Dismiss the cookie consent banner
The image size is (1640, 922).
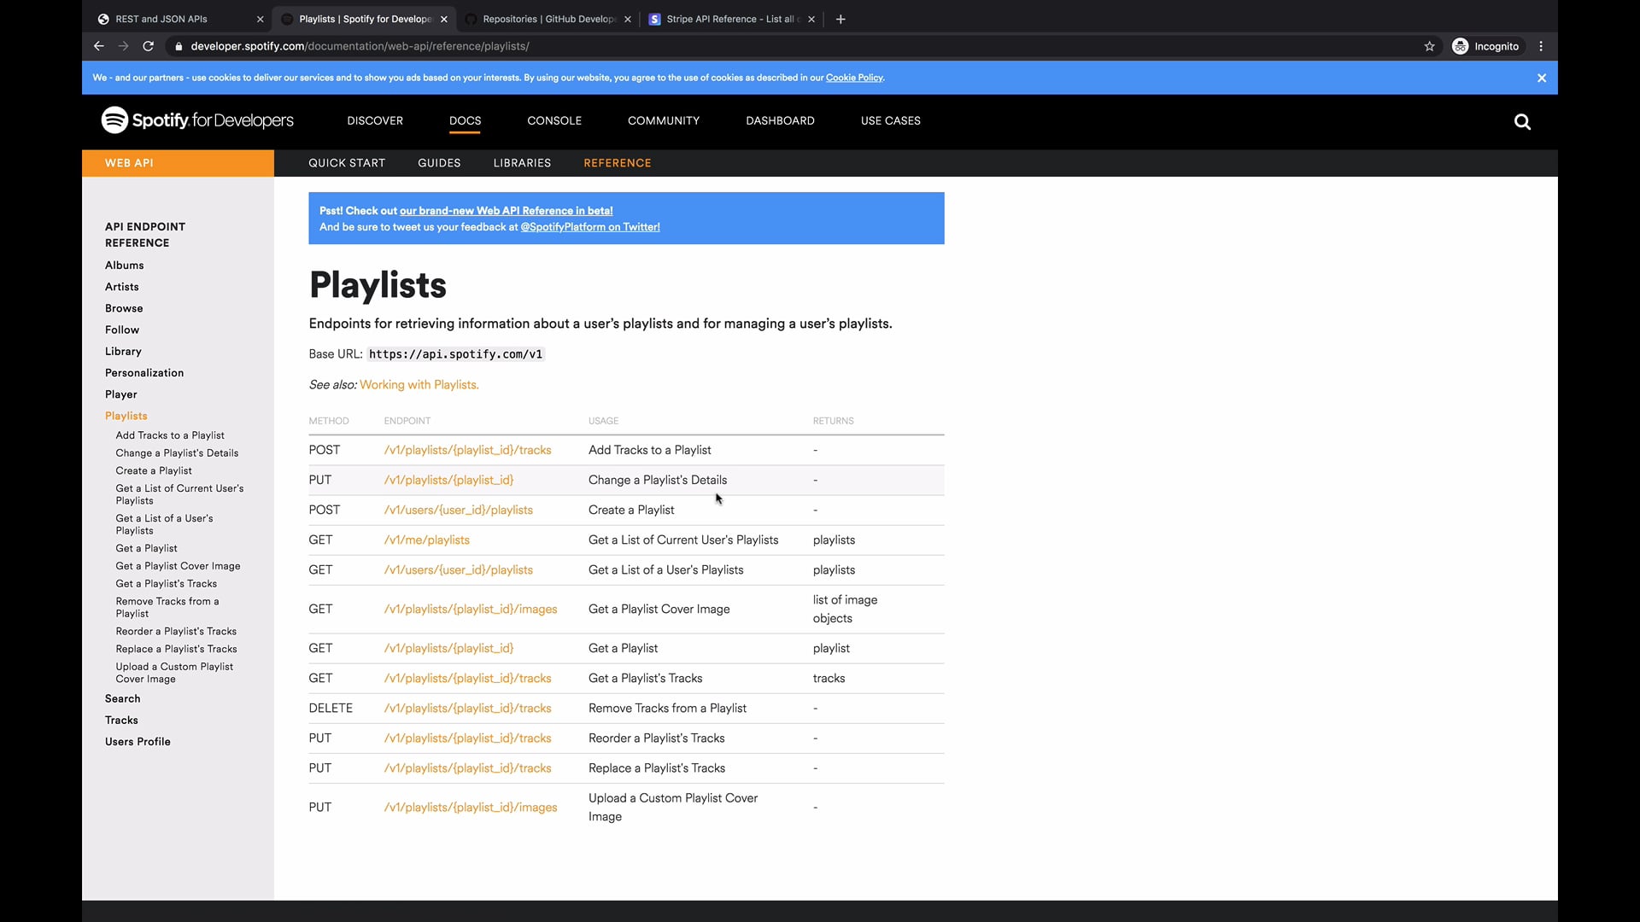tap(1542, 78)
